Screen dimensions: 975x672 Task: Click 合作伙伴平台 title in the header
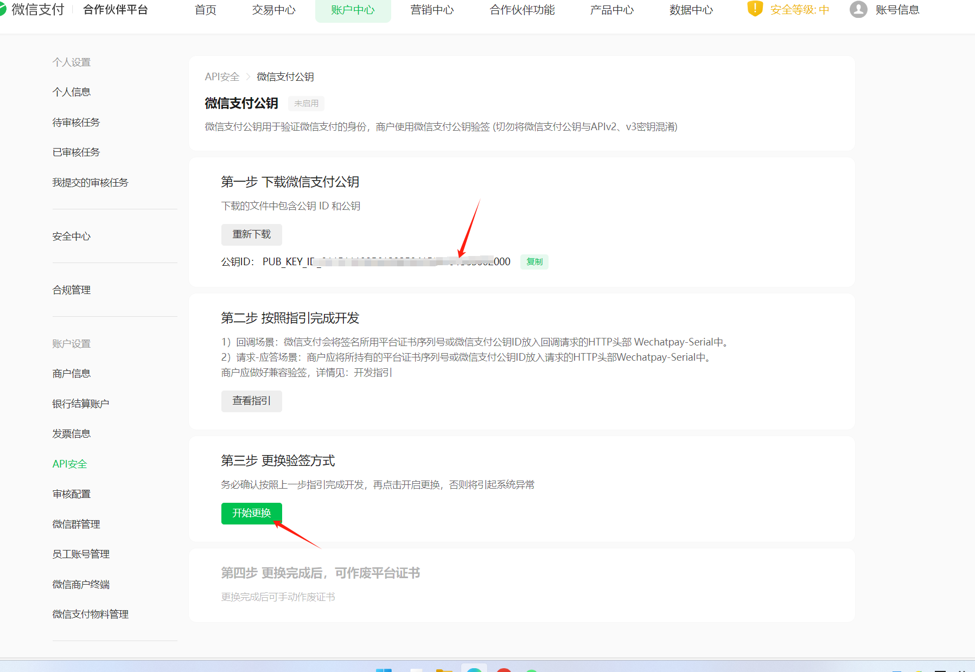click(116, 10)
